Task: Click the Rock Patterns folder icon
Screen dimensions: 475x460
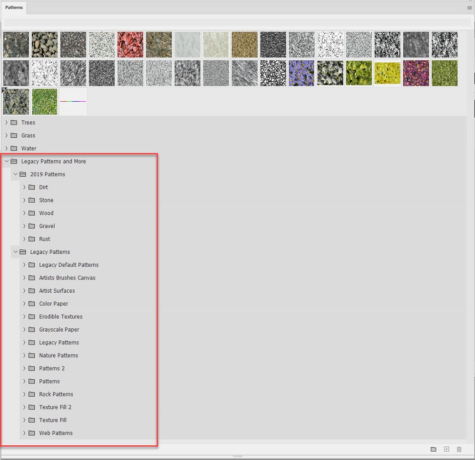Action: (32, 394)
